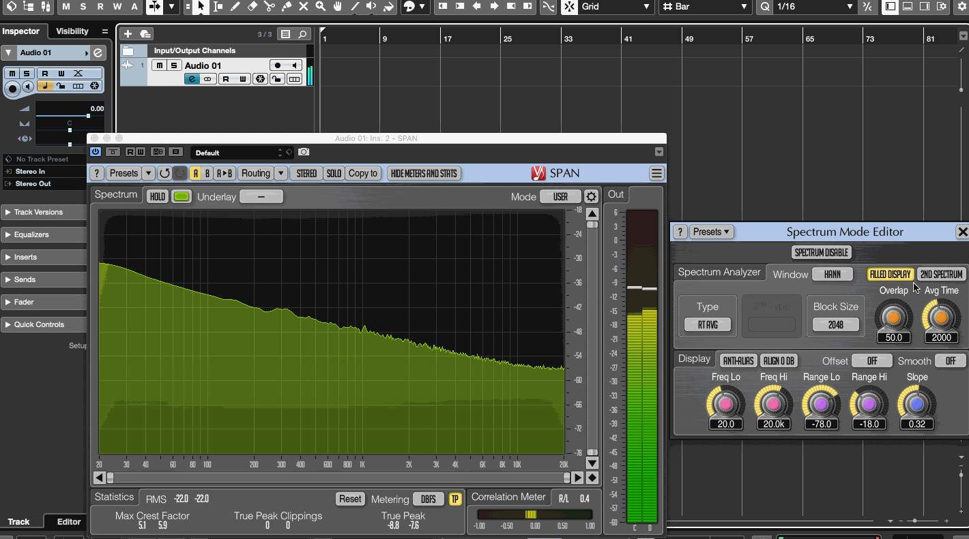This screenshot has width=969, height=539.
Task: Expand the Track Versions inspector section
Action: pyautogui.click(x=44, y=212)
